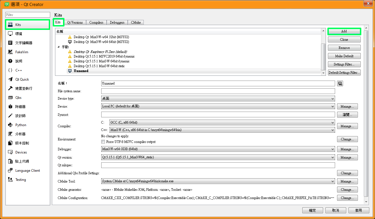Open the FakeVim settings category icon
The width and height of the screenshot is (375, 219).
pos(10,52)
